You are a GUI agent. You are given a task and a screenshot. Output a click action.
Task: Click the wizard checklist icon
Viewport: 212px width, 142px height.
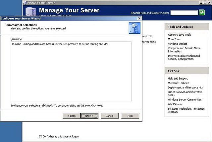point(134,28)
